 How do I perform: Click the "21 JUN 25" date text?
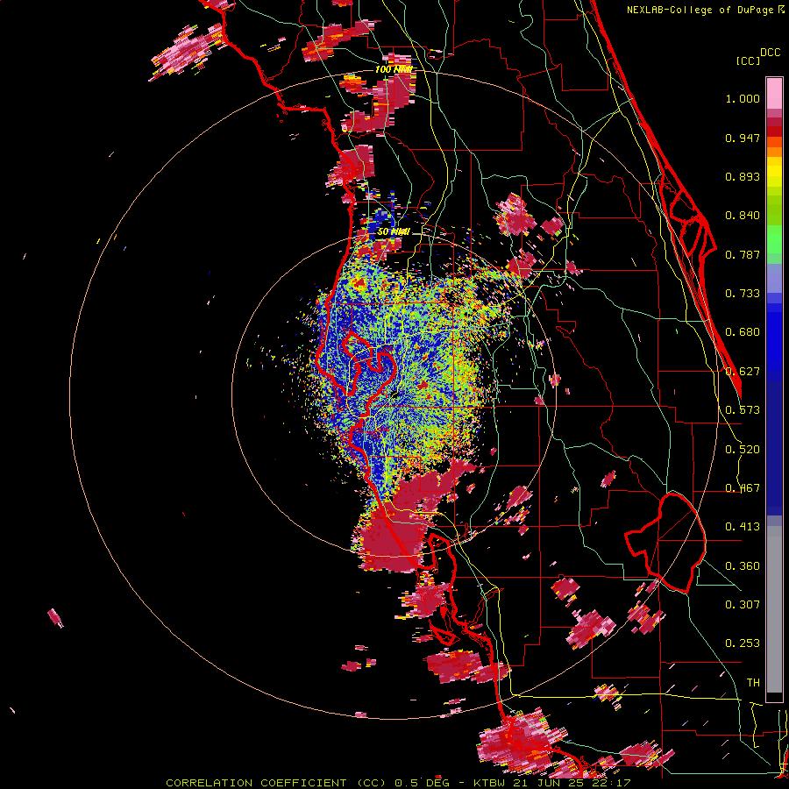pyautogui.click(x=551, y=783)
